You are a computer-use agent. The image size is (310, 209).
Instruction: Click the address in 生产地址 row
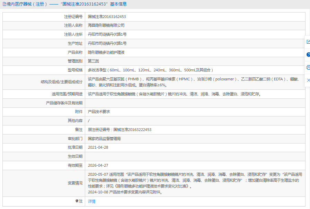(x=107, y=43)
